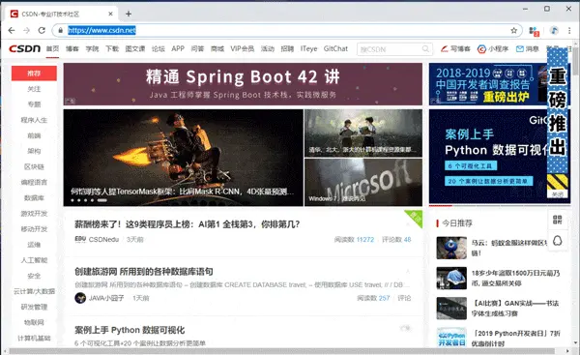Click the Spring Boot 42 讲 banner
The width and height of the screenshot is (580, 355).
pos(243,84)
